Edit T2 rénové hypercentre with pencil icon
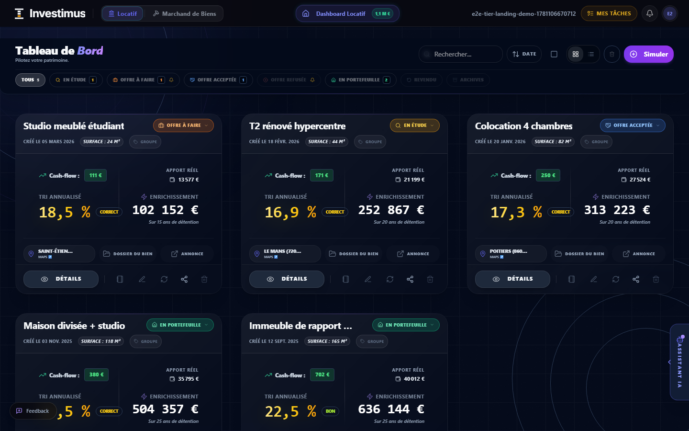689x431 pixels. tap(368, 279)
